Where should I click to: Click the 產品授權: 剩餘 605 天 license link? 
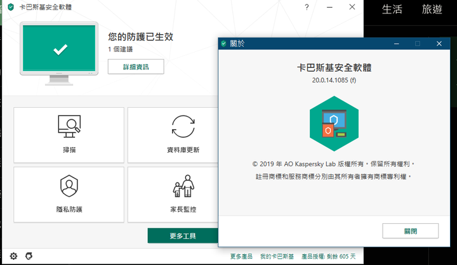click(329, 256)
